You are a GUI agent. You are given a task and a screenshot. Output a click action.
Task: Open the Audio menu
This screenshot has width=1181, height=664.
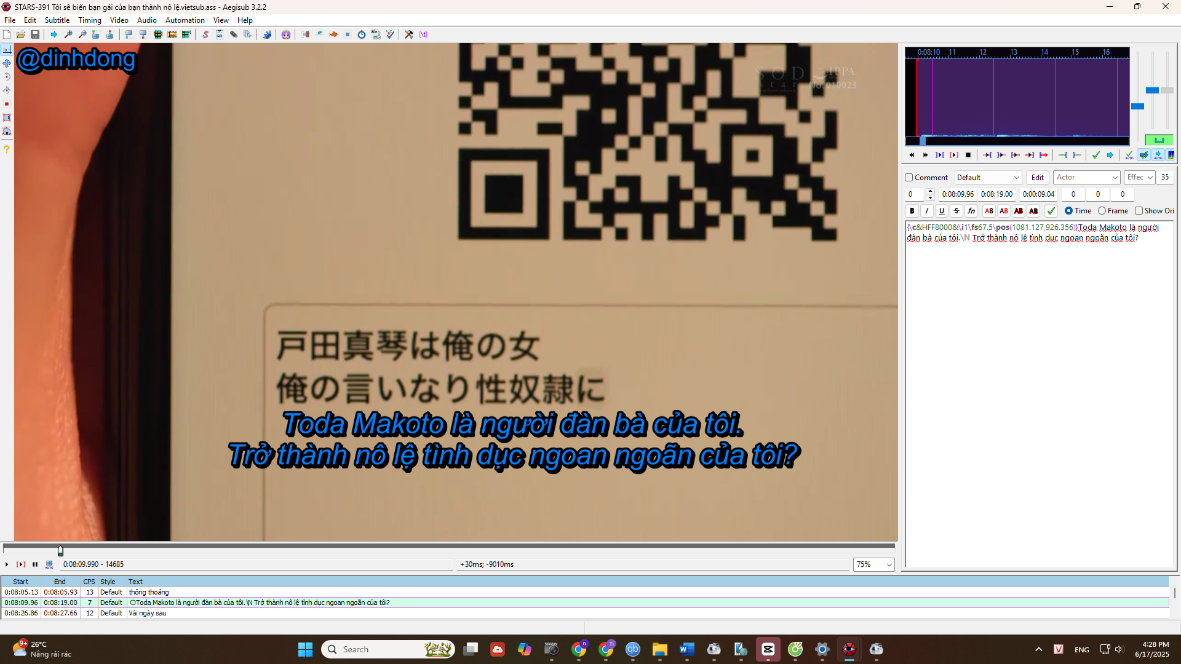[147, 20]
